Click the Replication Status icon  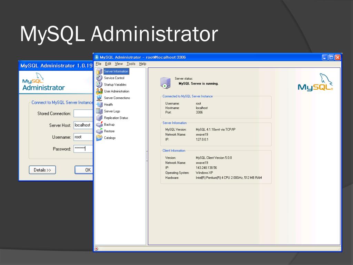[x=99, y=118]
